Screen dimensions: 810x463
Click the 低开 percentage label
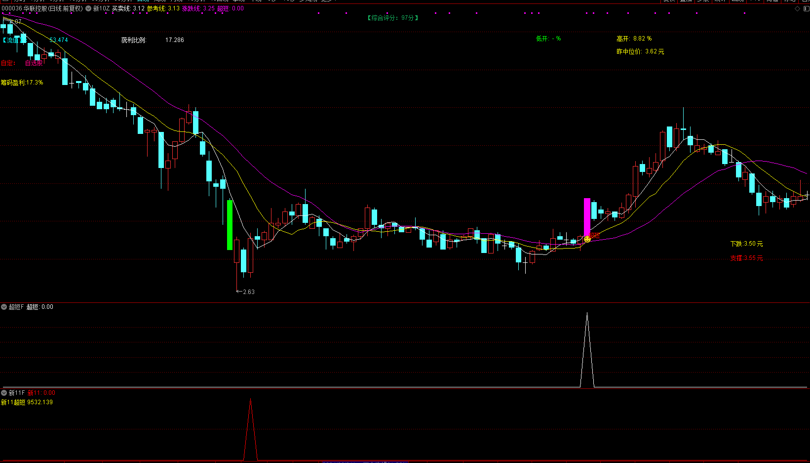(x=548, y=39)
